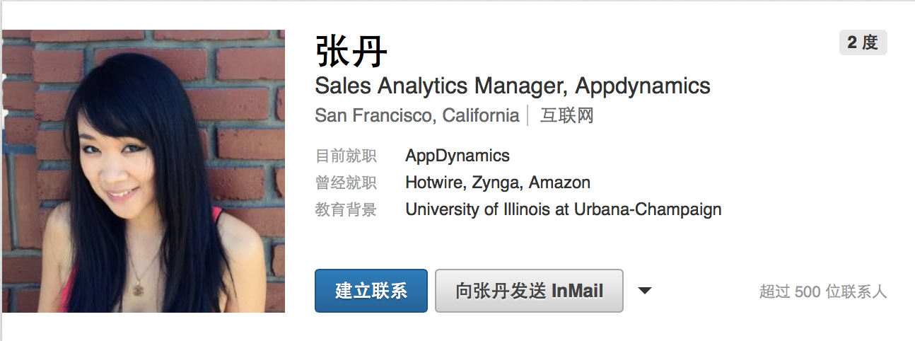View the 超过 500 位联系人 connections count
The height and width of the screenshot is (341, 915).
pos(822,291)
